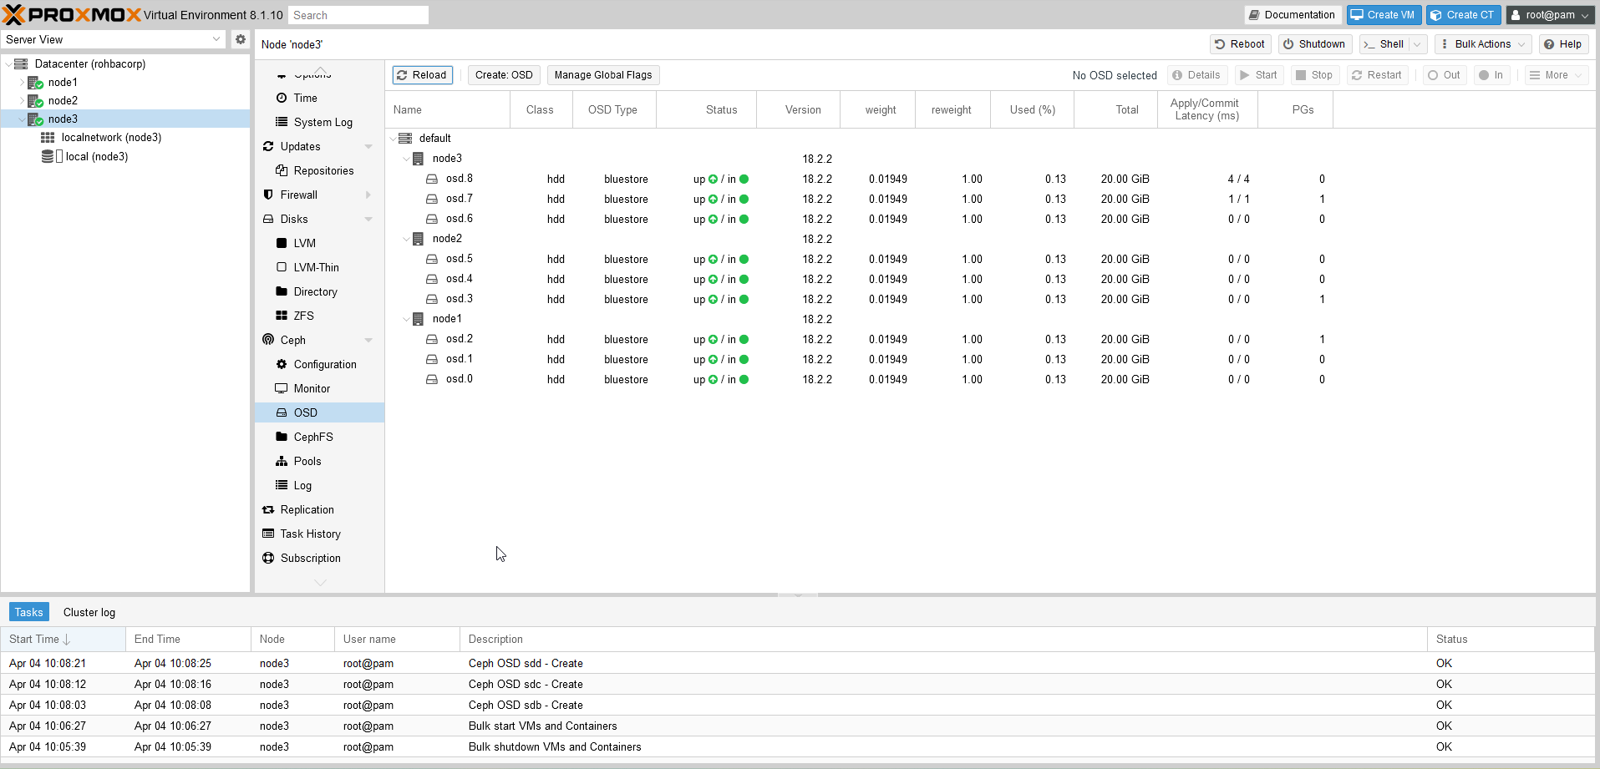Click the Create CT button
The image size is (1600, 769).
coord(1464,15)
